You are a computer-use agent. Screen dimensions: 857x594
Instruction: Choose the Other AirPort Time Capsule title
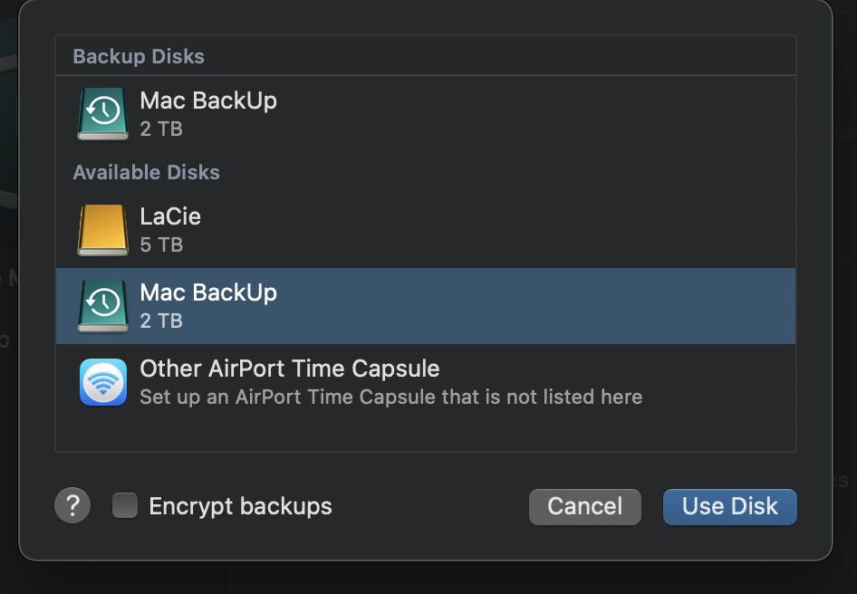tap(290, 369)
